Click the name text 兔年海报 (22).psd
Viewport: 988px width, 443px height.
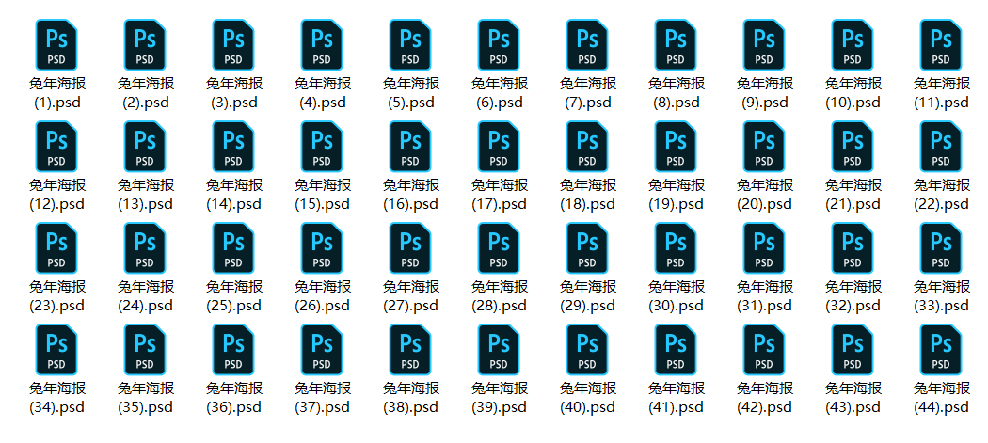[942, 194]
